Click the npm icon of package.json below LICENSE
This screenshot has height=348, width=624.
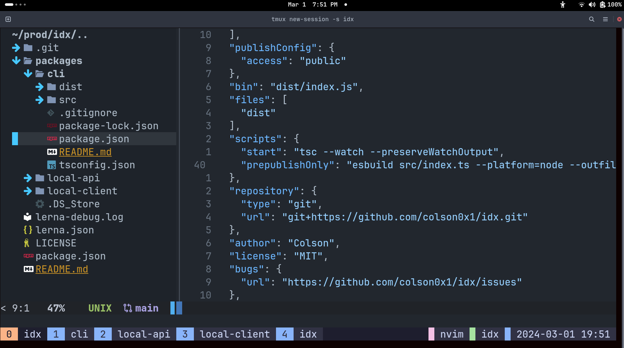pos(28,256)
